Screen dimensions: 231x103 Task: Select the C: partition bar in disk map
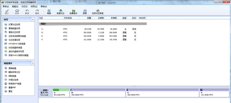[61, 93]
